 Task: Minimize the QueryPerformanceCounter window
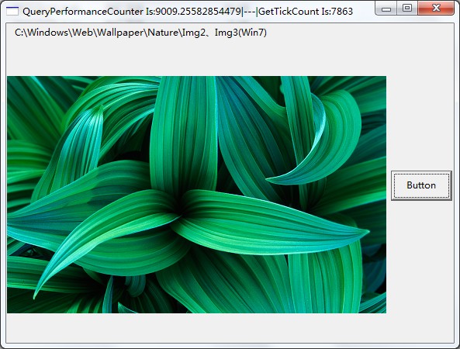386,9
